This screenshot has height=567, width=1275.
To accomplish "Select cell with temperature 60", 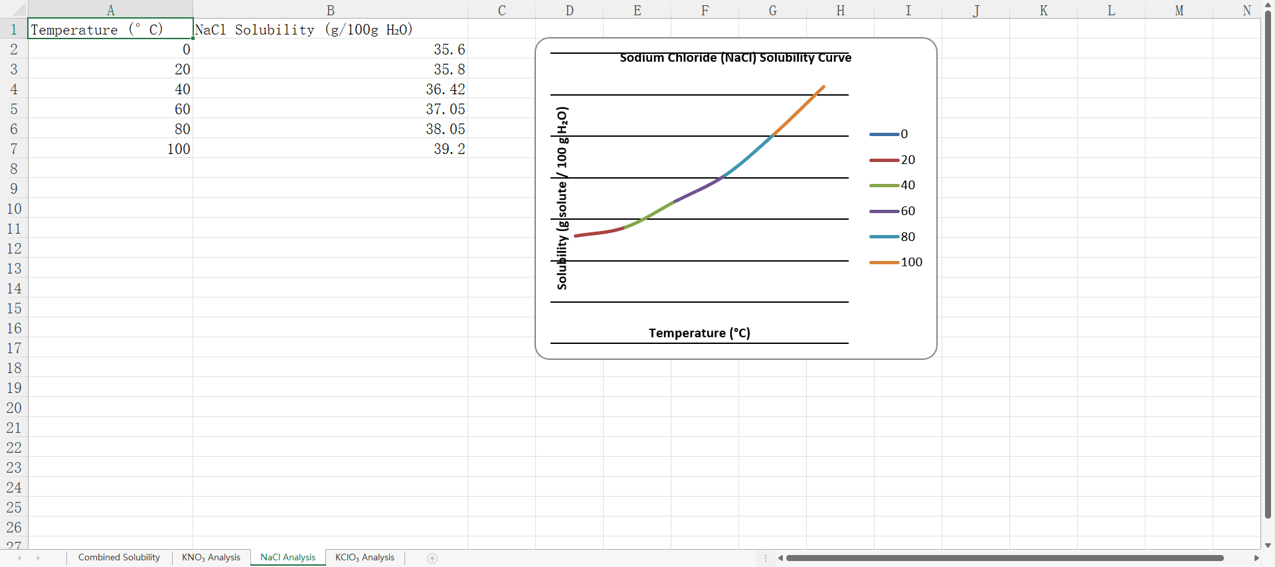I will click(110, 109).
